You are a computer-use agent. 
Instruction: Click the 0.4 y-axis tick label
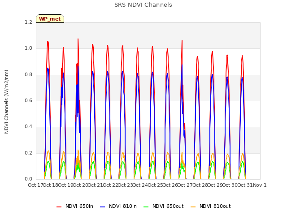(28, 127)
